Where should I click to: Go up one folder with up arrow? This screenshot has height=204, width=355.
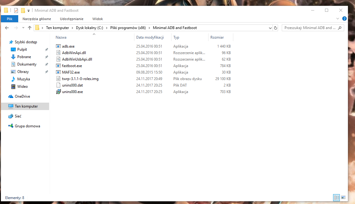pos(30,28)
